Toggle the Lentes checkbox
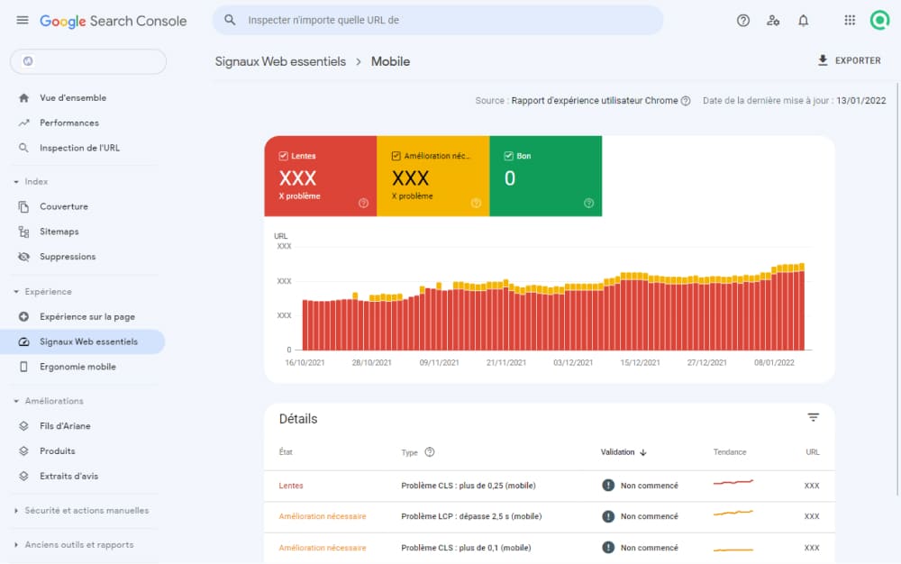Viewport: 901px width, 564px height. tap(283, 156)
